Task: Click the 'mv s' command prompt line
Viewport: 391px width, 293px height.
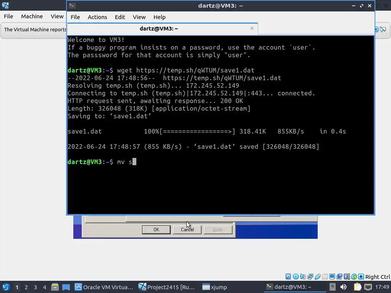Action: [x=102, y=162]
